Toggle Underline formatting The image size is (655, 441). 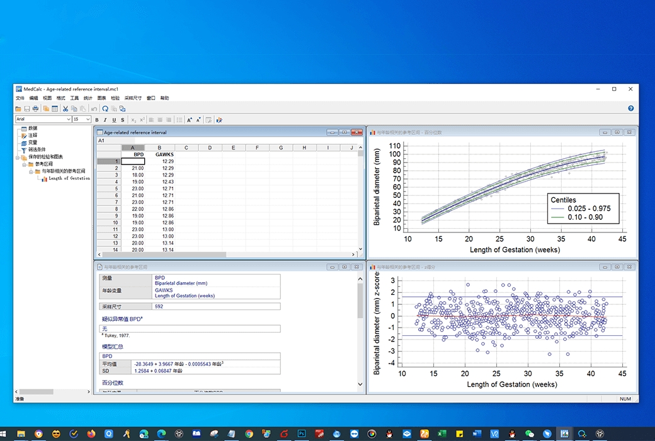click(x=113, y=120)
